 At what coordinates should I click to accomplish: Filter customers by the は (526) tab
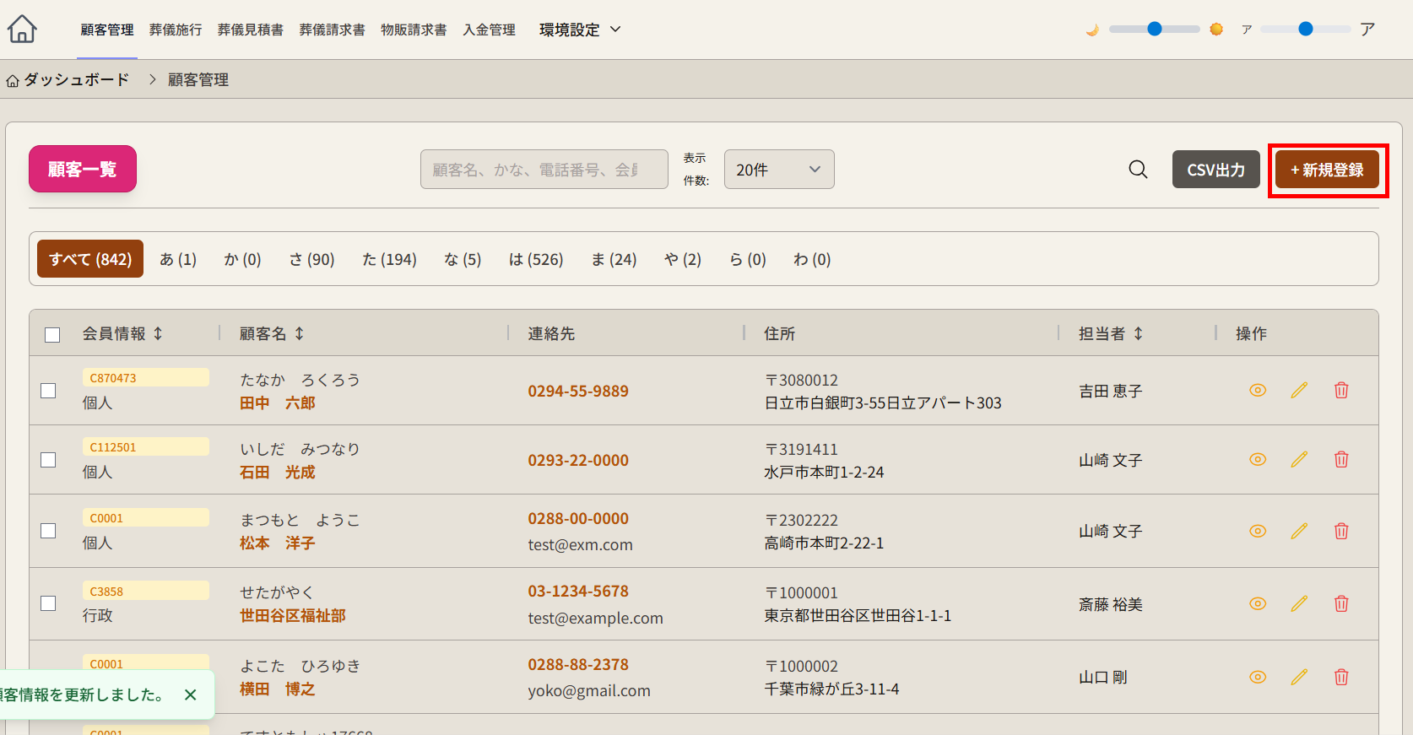(x=535, y=260)
